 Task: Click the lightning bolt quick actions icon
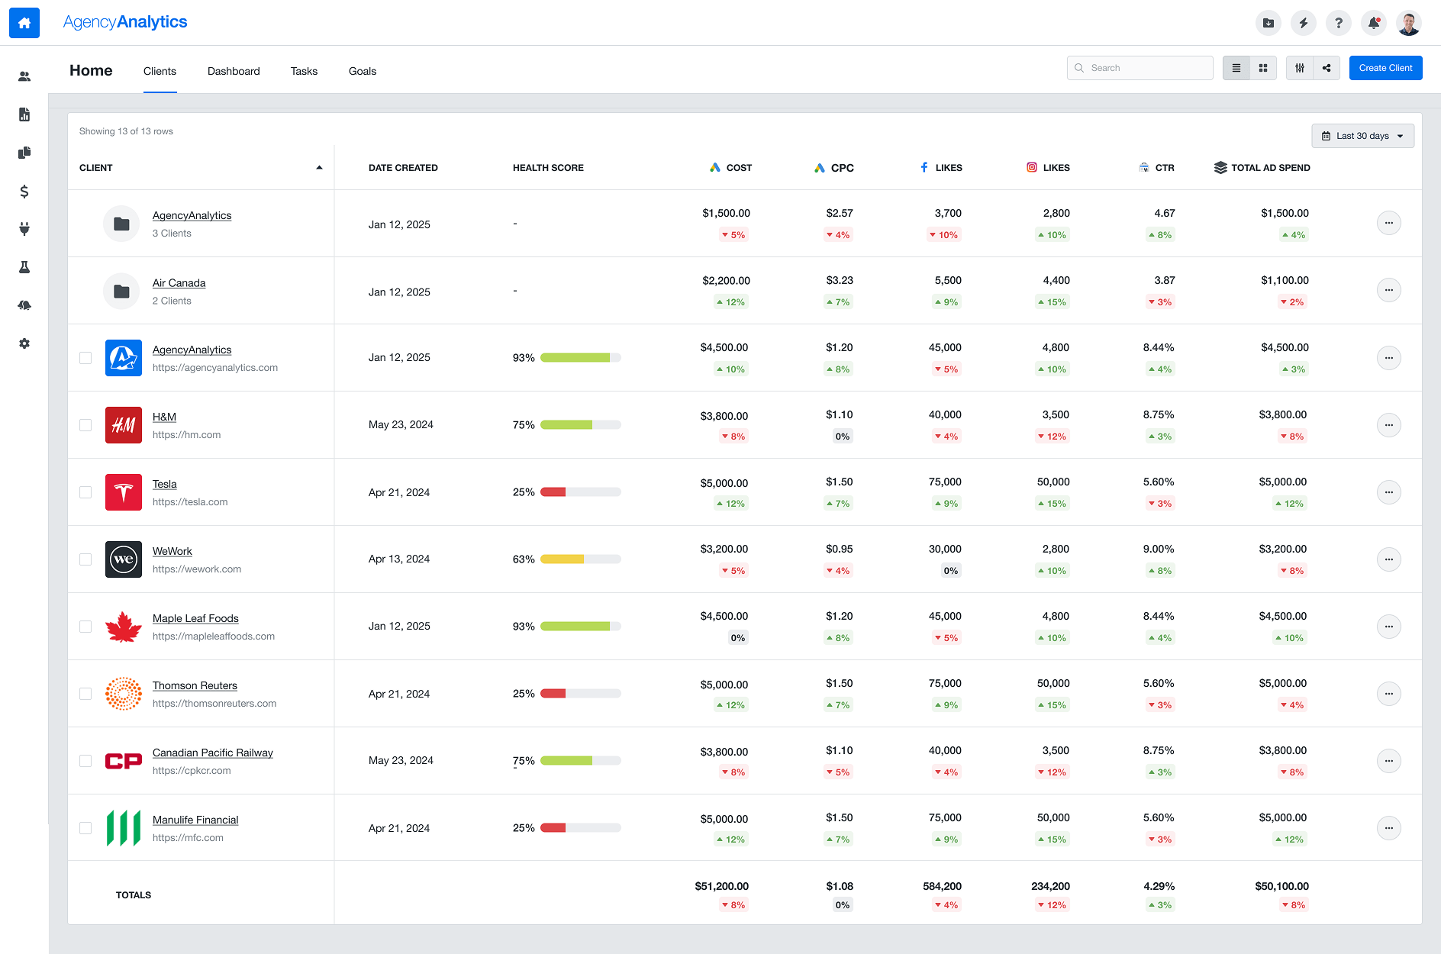pyautogui.click(x=1304, y=23)
